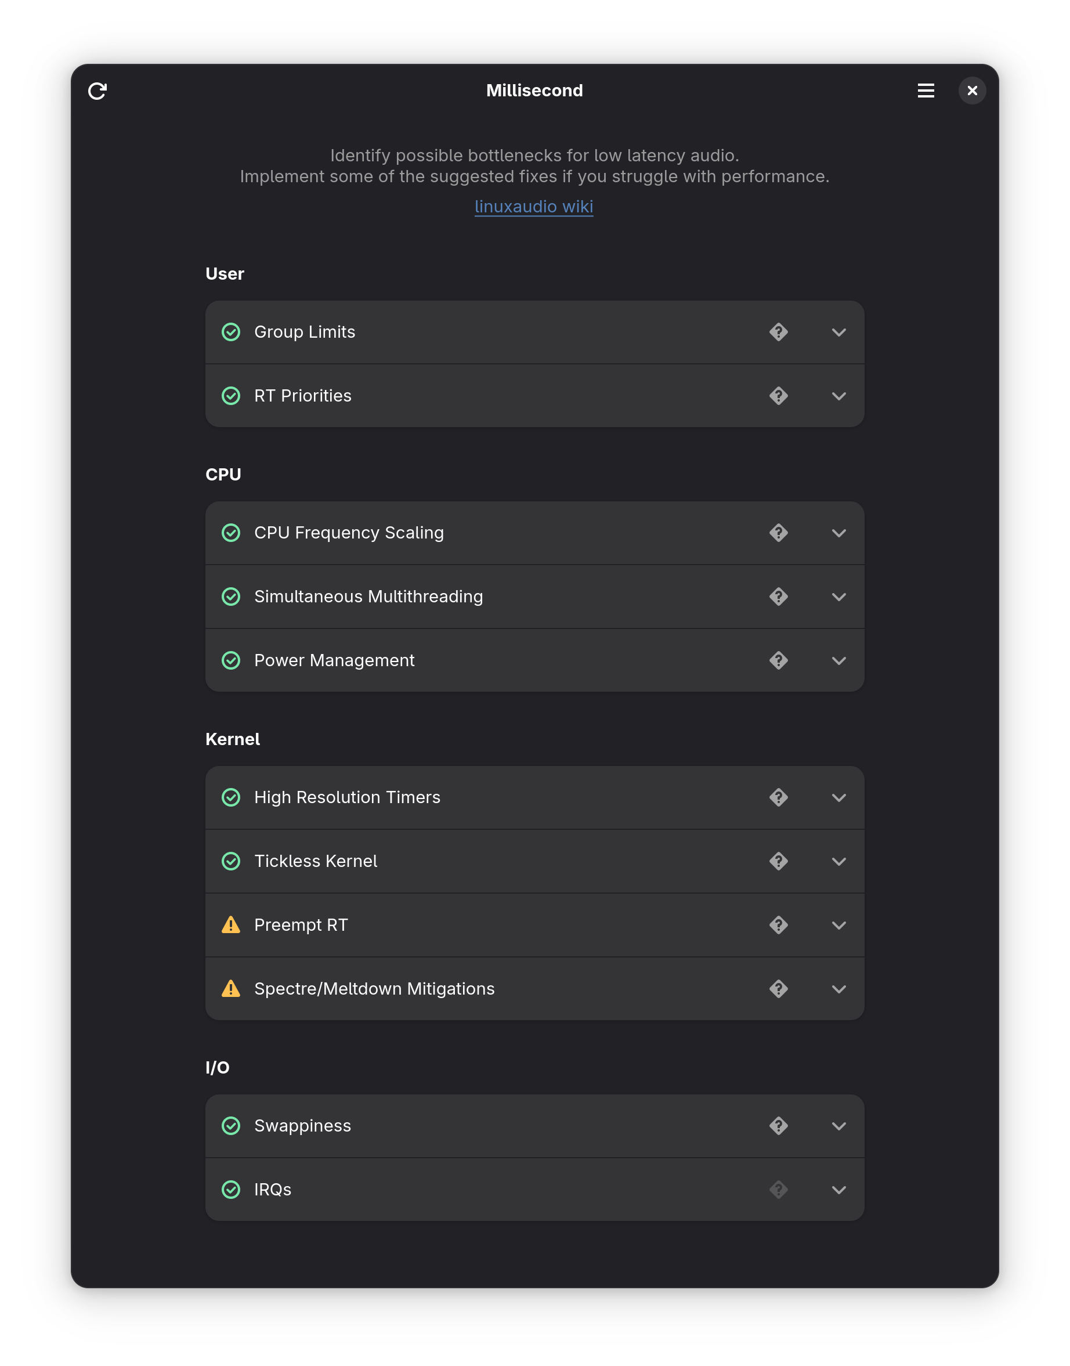Click the CPU Frequency Scaling row label
This screenshot has height=1366, width=1070.
(x=349, y=532)
